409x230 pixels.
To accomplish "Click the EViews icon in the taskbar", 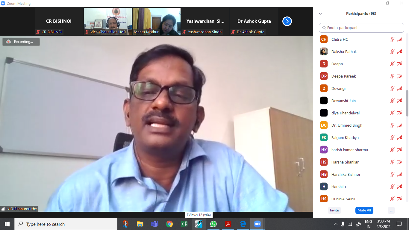I will [199, 224].
